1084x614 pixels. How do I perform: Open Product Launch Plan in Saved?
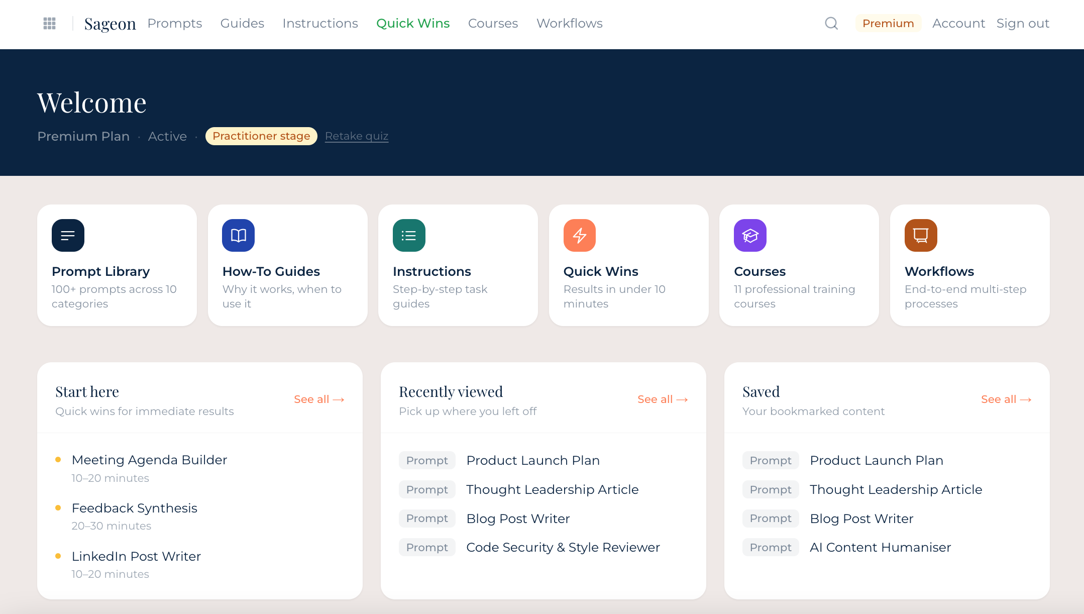877,460
